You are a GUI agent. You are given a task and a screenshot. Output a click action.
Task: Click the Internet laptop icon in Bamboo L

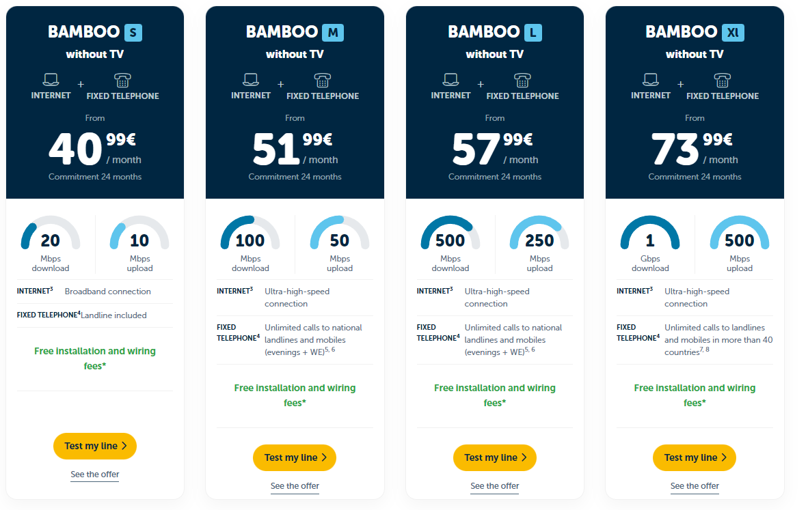tap(450, 79)
